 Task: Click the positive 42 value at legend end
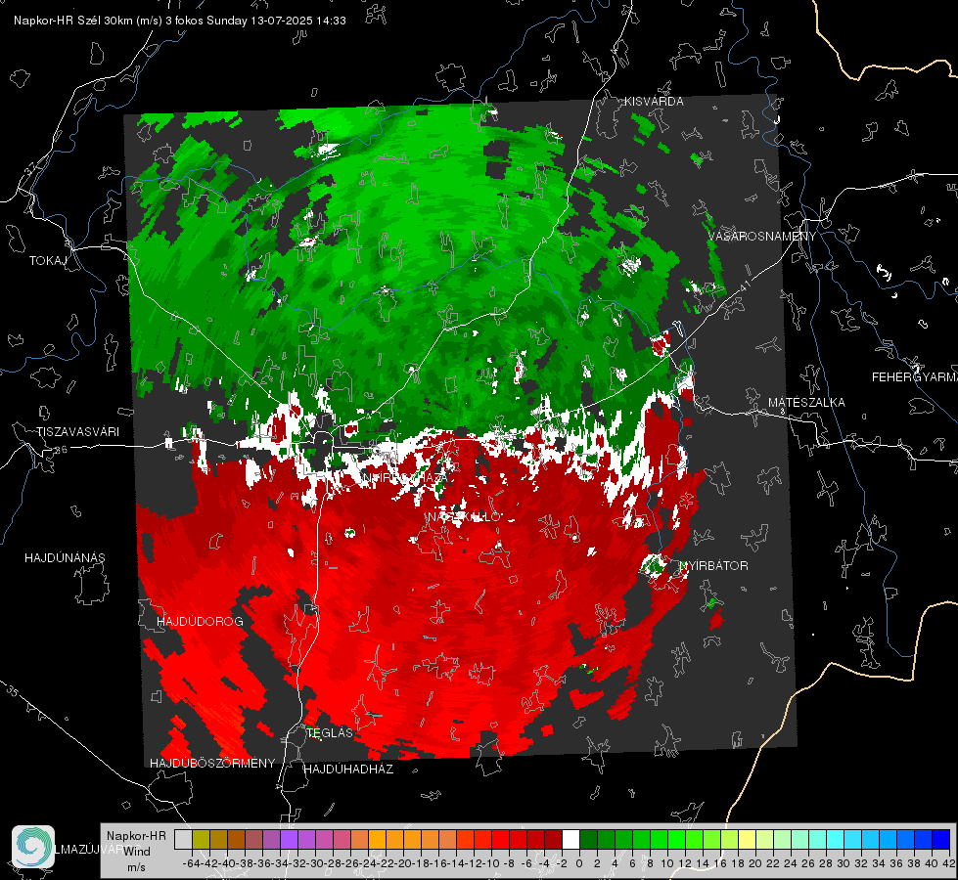949,863
